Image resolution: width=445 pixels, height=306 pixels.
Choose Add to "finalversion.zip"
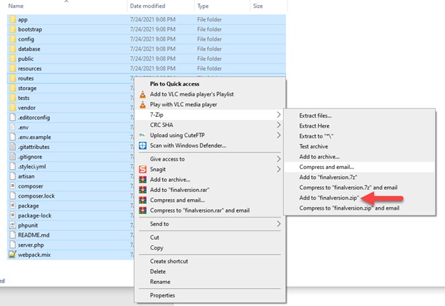pyautogui.click(x=329, y=198)
